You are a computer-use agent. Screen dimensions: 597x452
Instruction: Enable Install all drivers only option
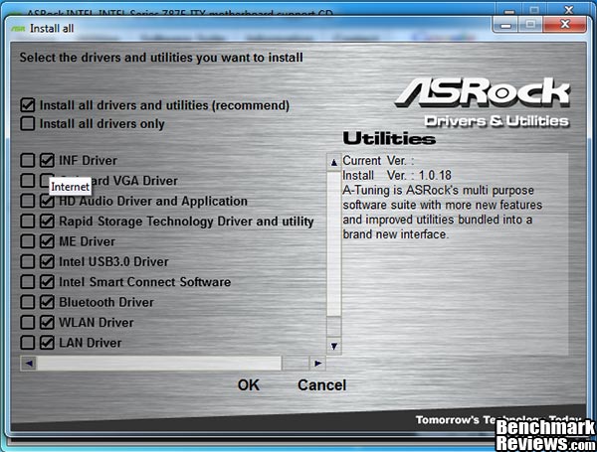[x=28, y=124]
